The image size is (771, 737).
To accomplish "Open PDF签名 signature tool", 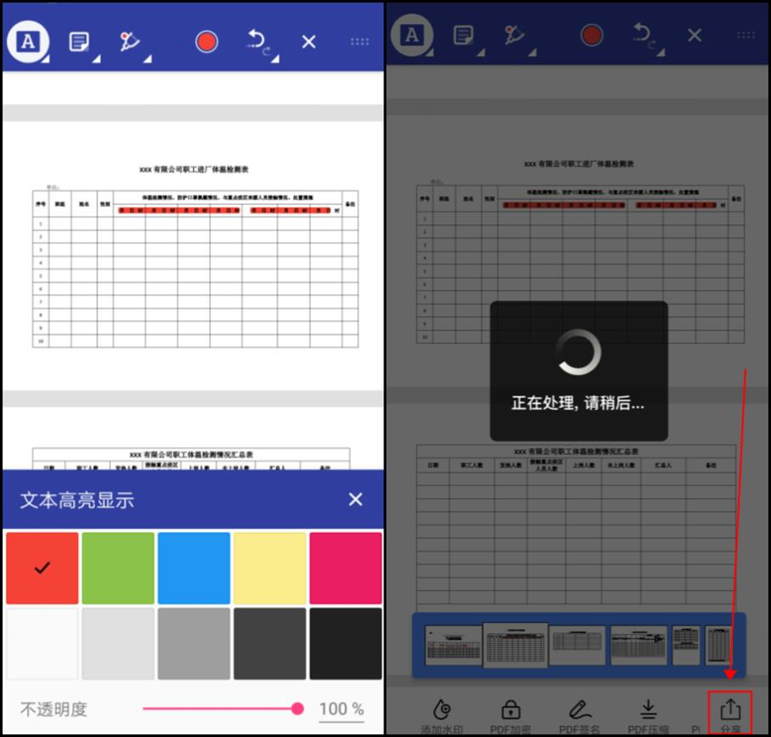I will point(580,716).
